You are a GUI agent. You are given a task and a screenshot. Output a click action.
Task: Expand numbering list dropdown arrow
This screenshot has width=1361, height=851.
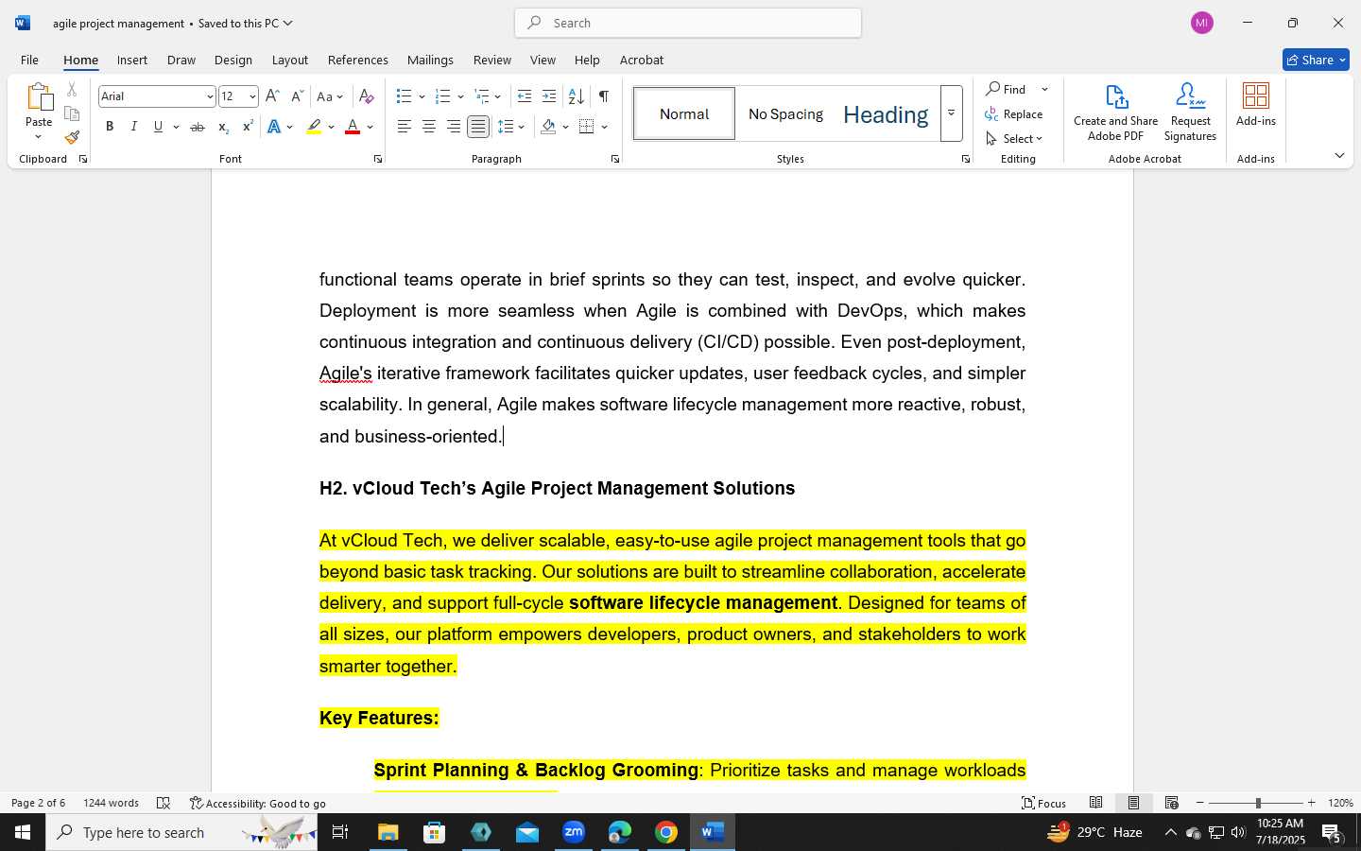click(x=460, y=96)
